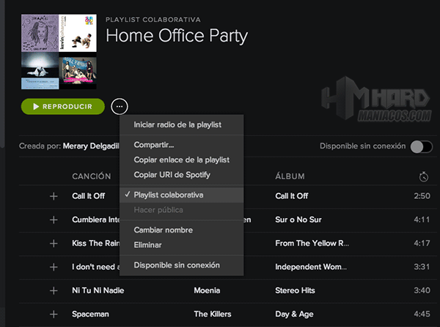Click plus icon beside Kiss The Rain
440x327 pixels.
53,243
